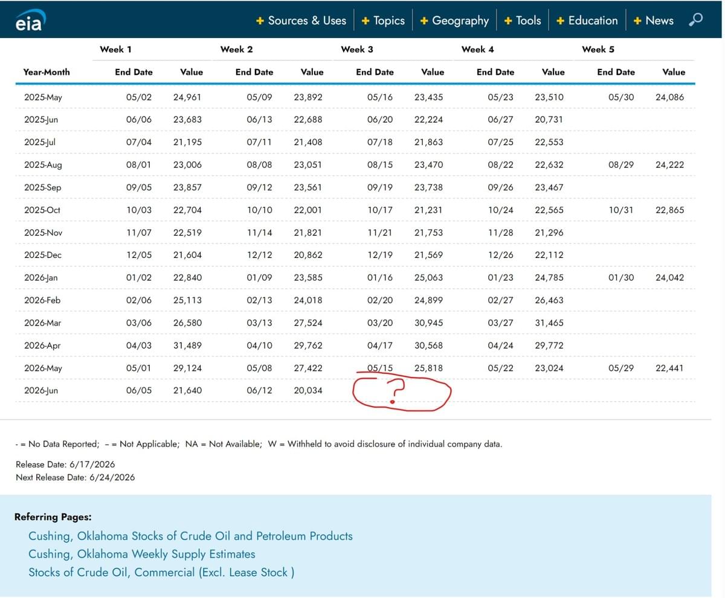Select the Next Release Date 6/24/2026 text
Image resolution: width=725 pixels, height=598 pixels.
[76, 477]
